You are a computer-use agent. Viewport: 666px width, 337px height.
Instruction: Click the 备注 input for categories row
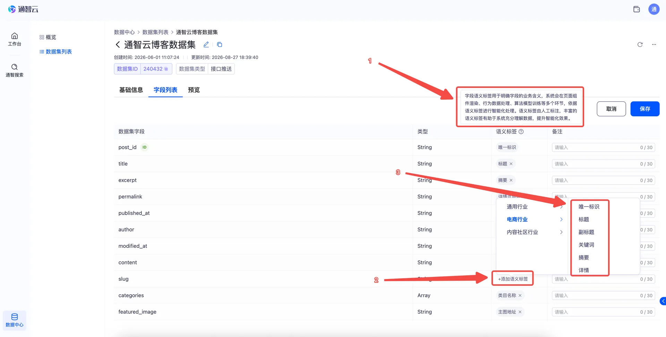603,296
